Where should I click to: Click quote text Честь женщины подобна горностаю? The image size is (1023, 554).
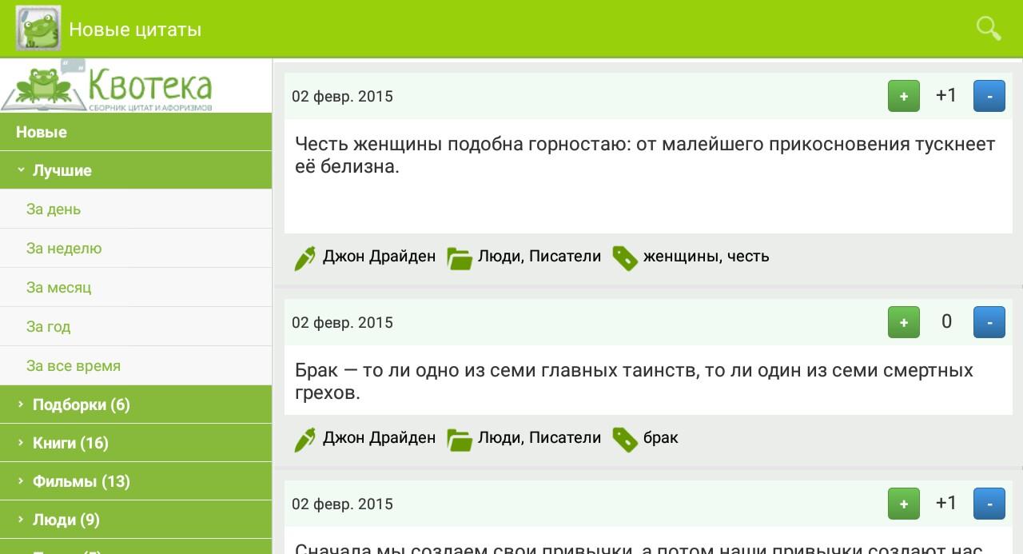(x=645, y=155)
